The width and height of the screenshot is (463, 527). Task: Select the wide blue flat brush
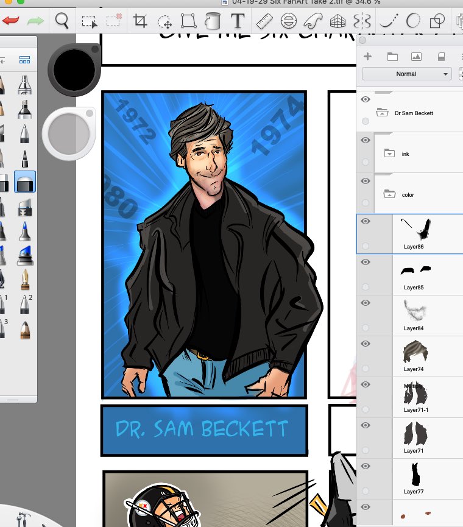[x=25, y=255]
